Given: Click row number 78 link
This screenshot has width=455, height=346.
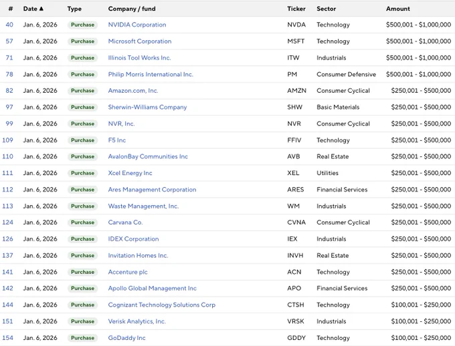Looking at the screenshot, I should click(9, 74).
